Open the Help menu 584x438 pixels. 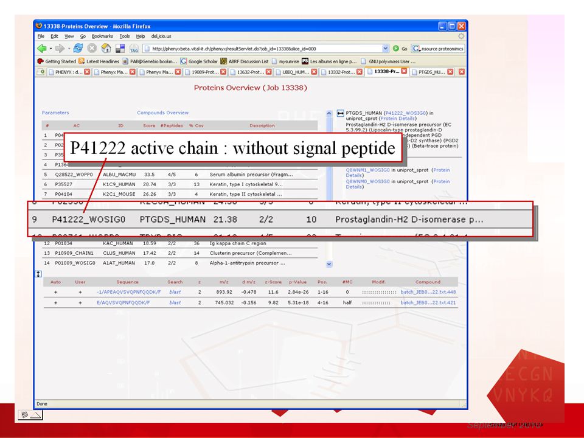click(141, 36)
